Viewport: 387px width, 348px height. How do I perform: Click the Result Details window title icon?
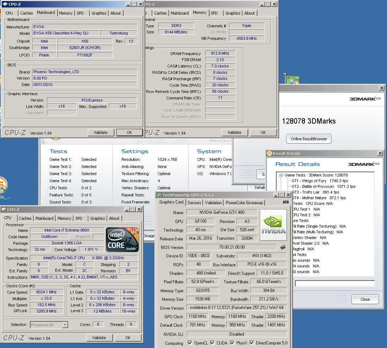269,153
